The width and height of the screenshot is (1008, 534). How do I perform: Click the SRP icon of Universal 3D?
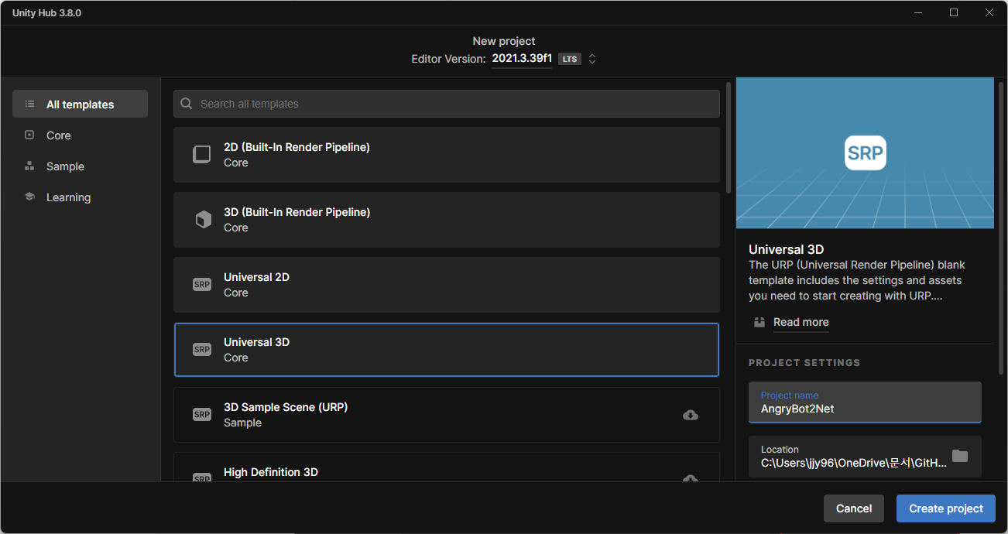pyautogui.click(x=201, y=350)
